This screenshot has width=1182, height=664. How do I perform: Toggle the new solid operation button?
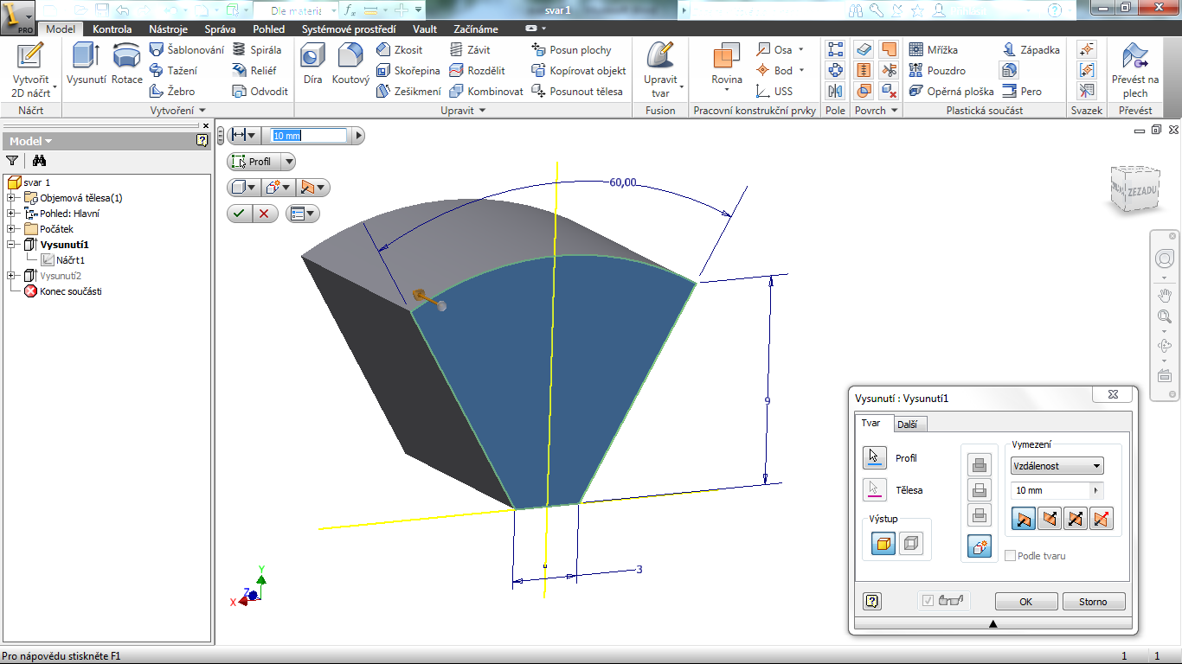pos(980,546)
